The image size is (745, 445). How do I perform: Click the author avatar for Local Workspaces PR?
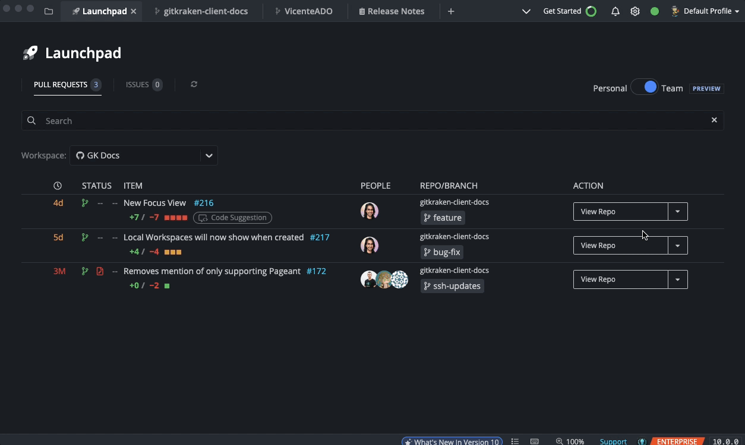point(370,245)
